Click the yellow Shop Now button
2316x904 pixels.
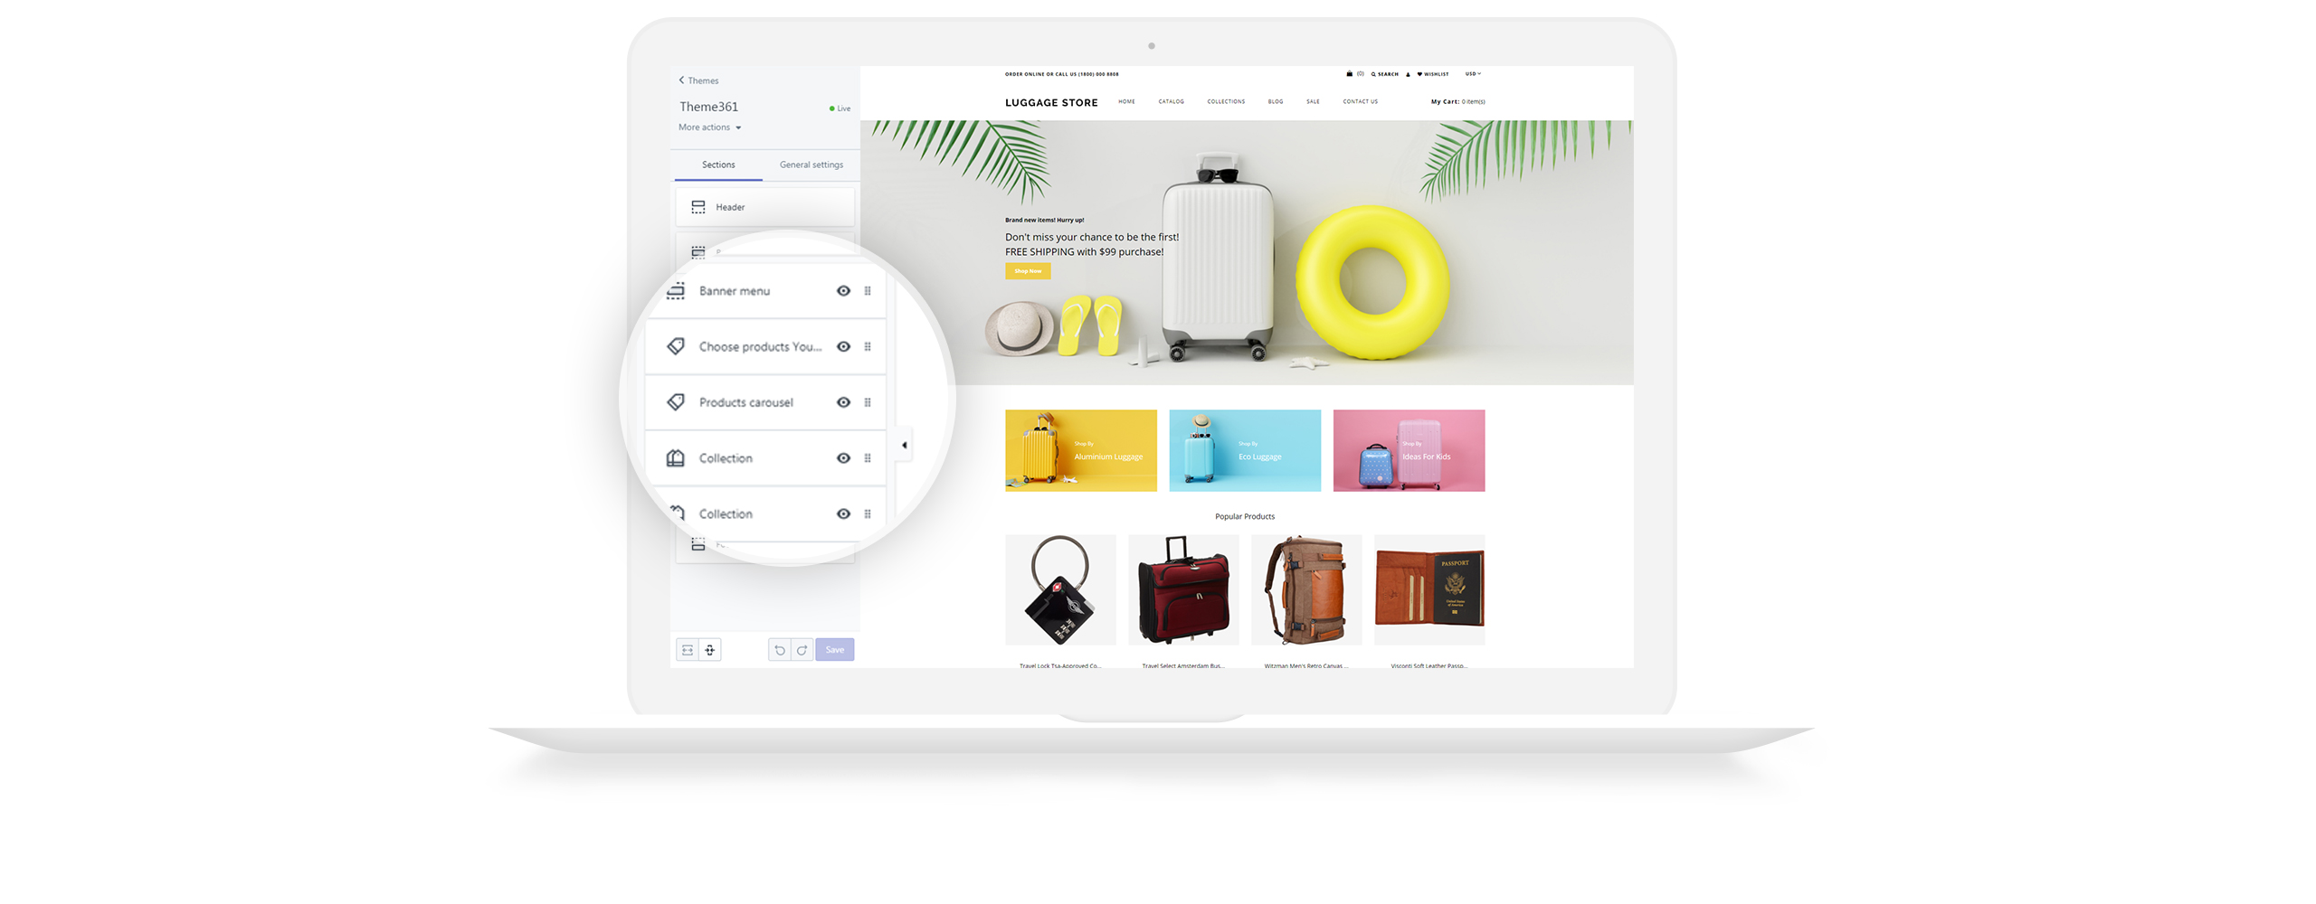pos(1028,271)
